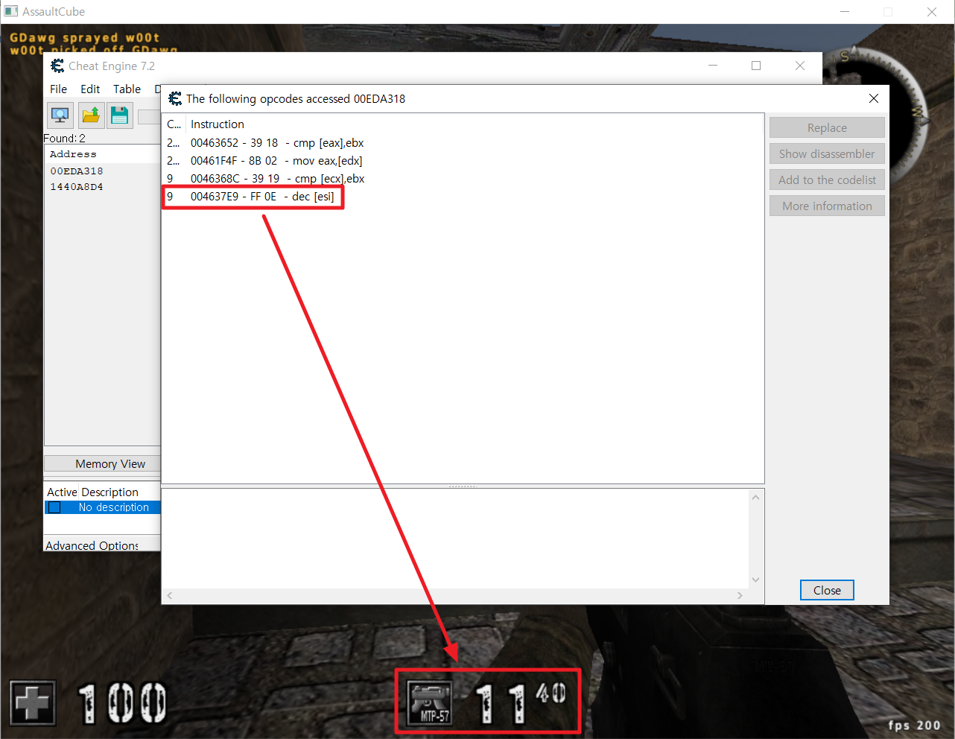955x739 pixels.
Task: Toggle the Active checkbox for No description entry
Action: 54,507
